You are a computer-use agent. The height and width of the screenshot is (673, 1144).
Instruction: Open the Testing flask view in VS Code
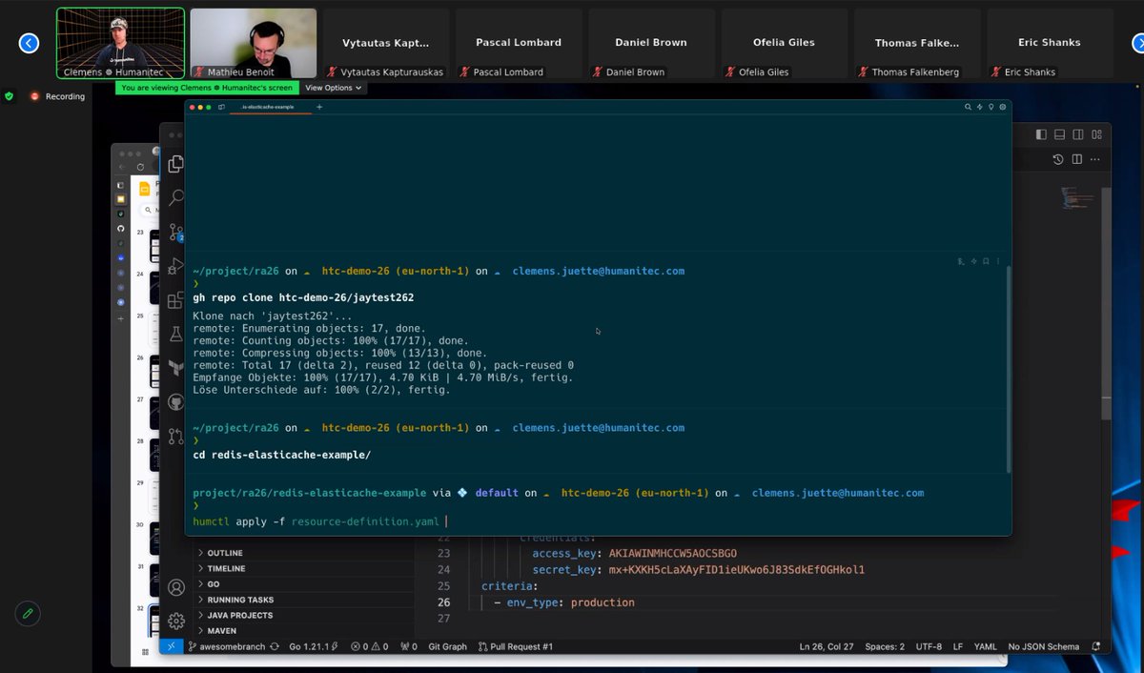175,334
